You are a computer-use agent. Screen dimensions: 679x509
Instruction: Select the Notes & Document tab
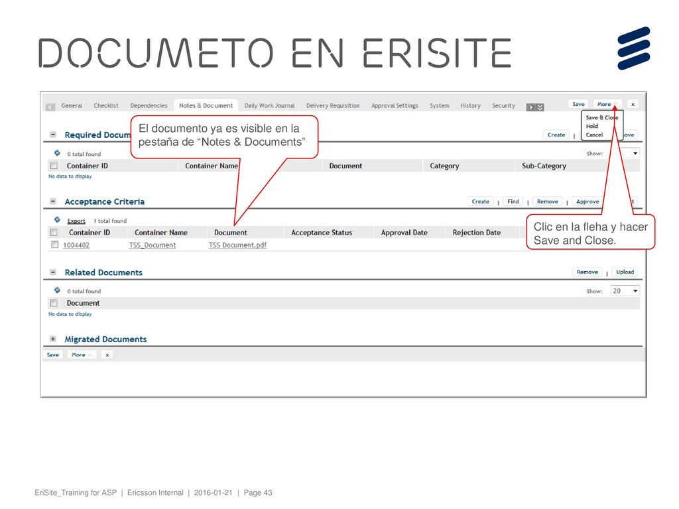pyautogui.click(x=206, y=105)
